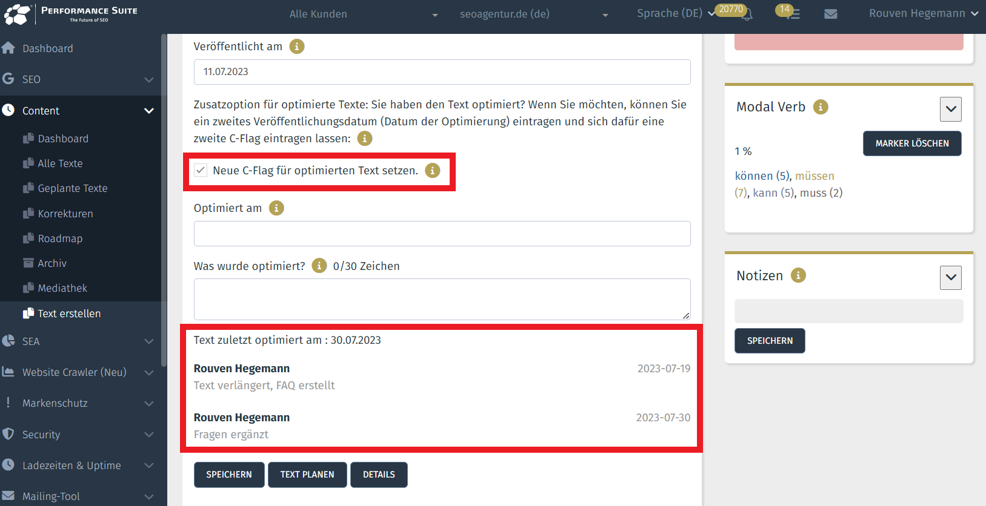Open the notifications bell with 20770 badge
Viewport: 986px width, 506px height.
[x=747, y=14]
